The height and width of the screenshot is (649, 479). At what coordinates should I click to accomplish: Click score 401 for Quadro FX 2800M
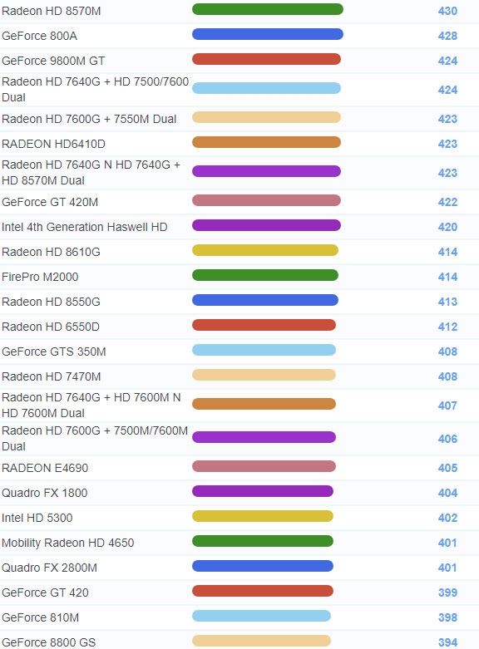pyautogui.click(x=447, y=568)
